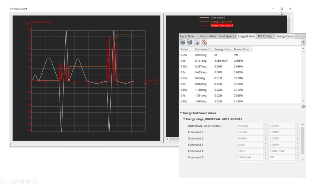Click the Energy-Com... column header

(223, 49)
